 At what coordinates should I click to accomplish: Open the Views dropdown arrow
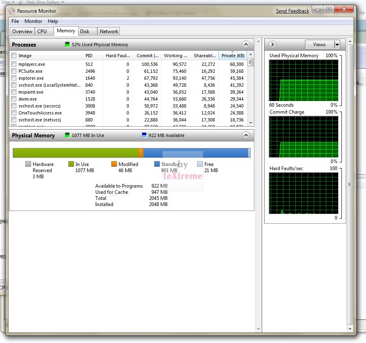(337, 44)
